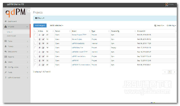Open the With Selected dropdown
This screenshot has height=106, width=180.
(x=57, y=25)
